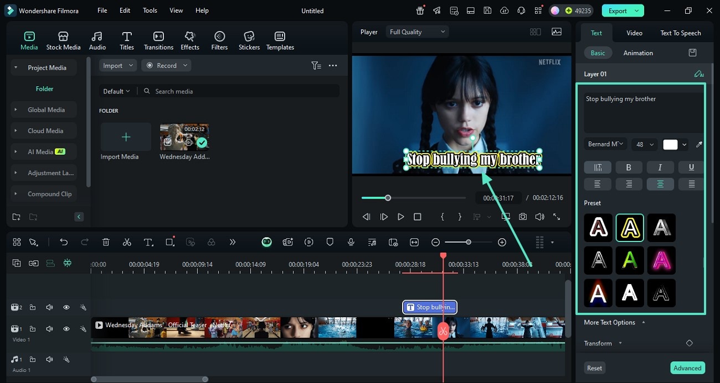This screenshot has height=383, width=720.
Task: Click the marker shield icon
Action: [330, 242]
